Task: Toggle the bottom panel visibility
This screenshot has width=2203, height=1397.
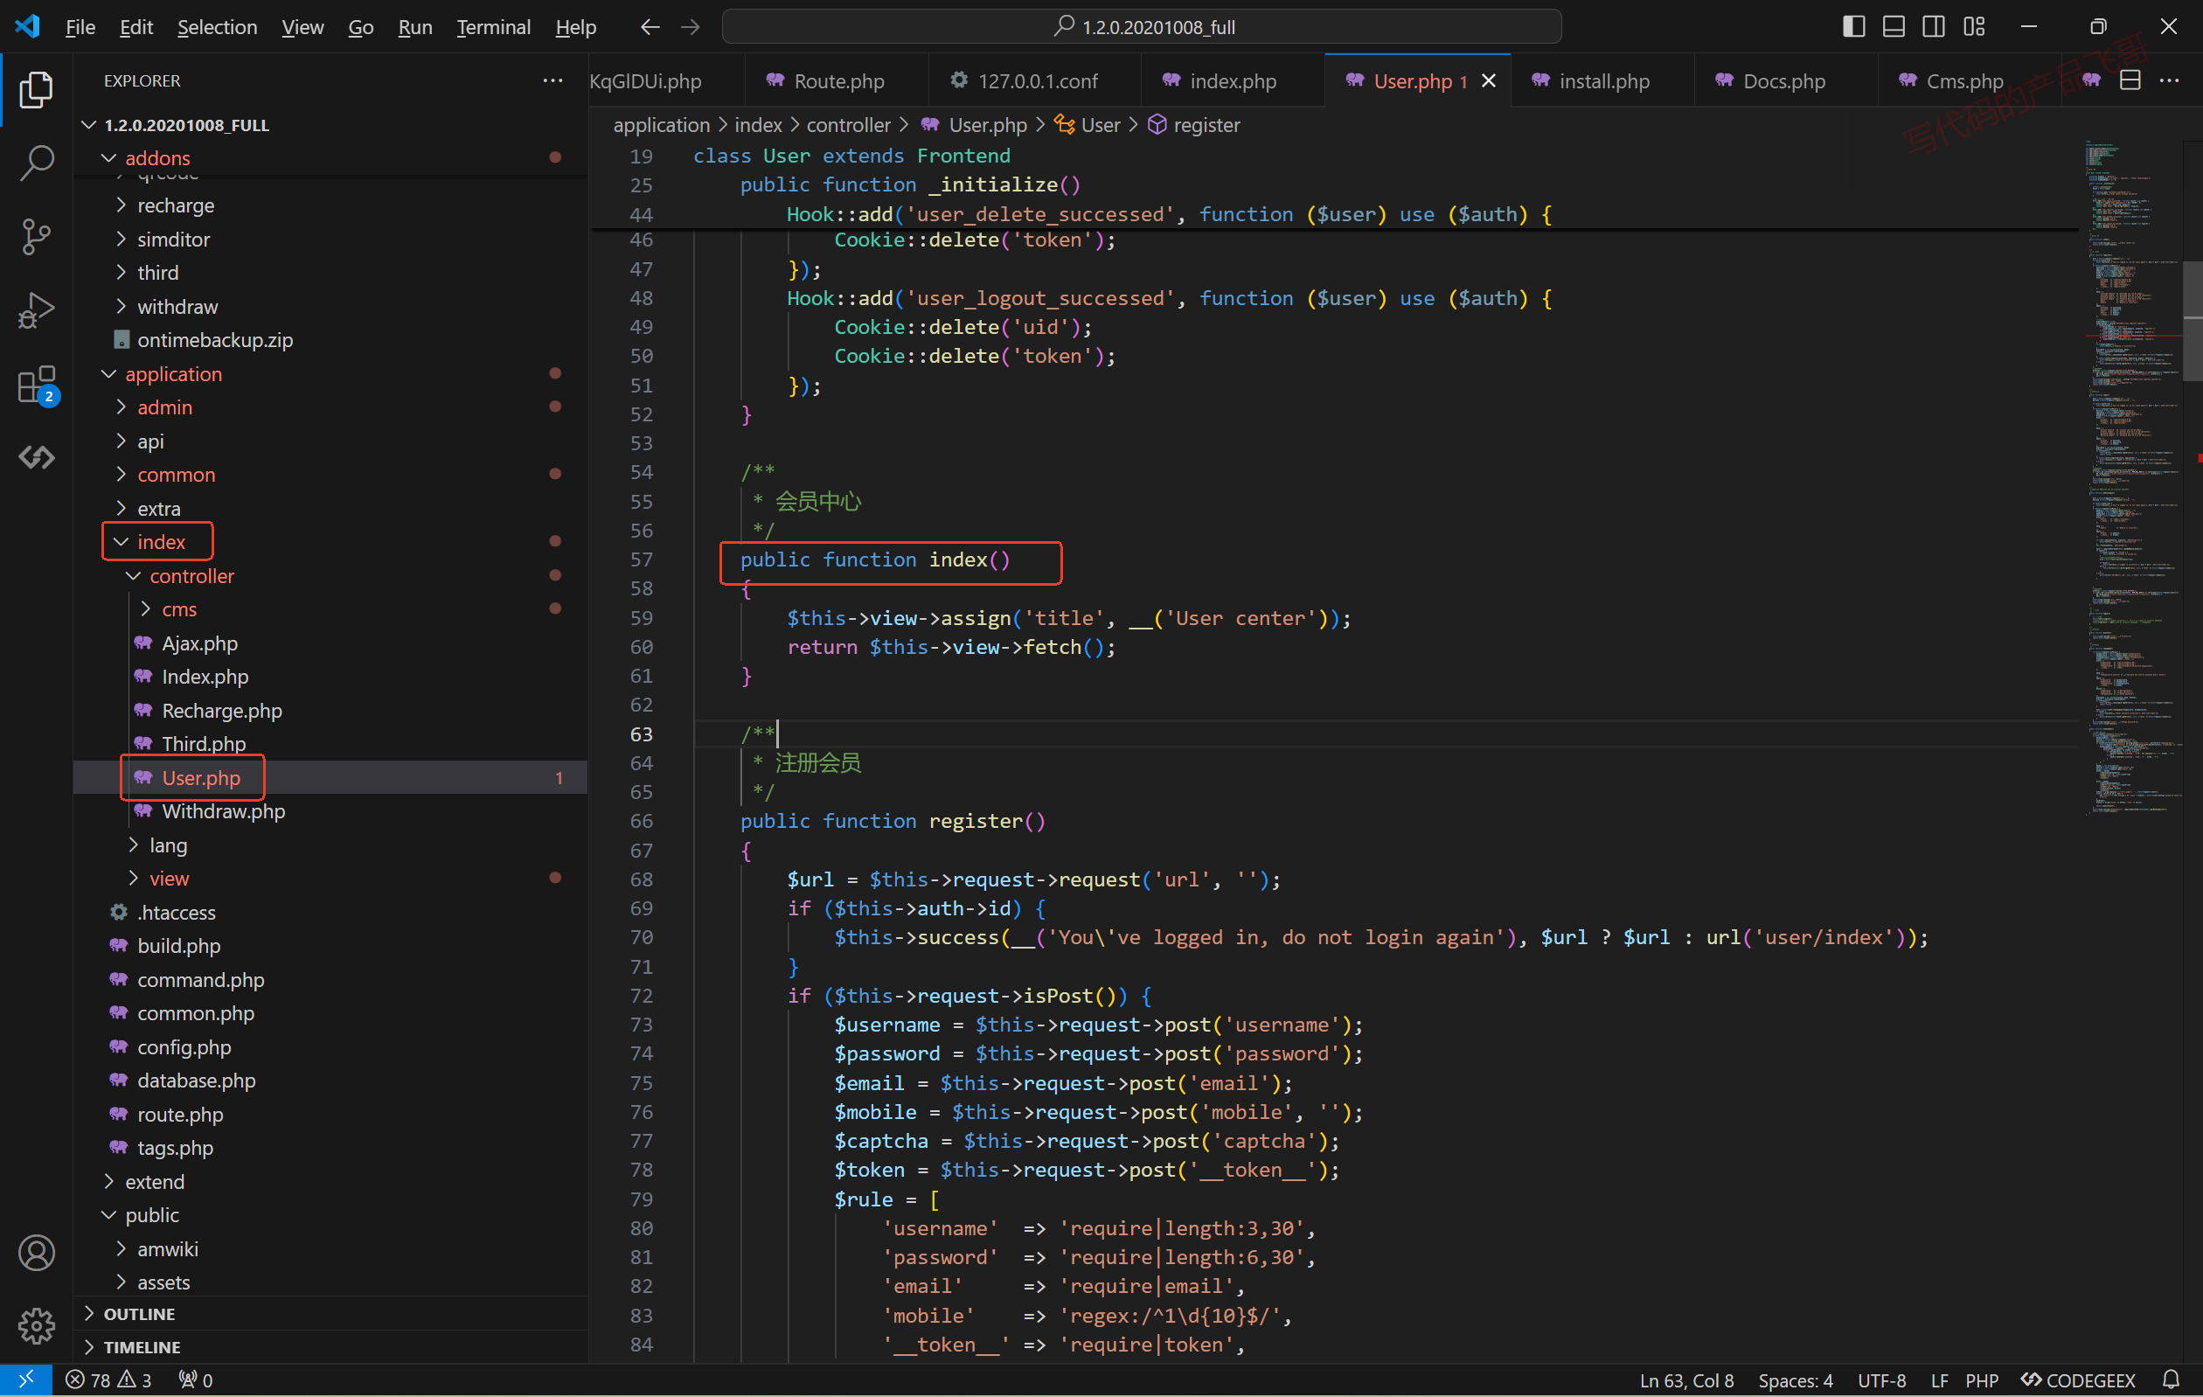Action: [1894, 26]
